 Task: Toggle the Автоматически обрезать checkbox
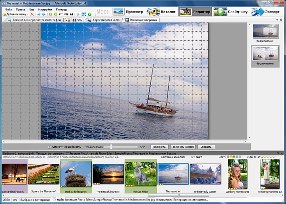tap(49, 147)
